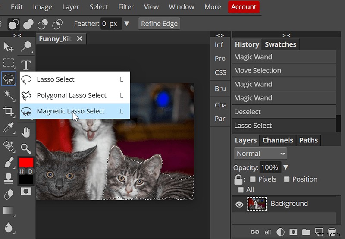
Task: Hide the Background layer with eye icon
Action: (x=239, y=204)
